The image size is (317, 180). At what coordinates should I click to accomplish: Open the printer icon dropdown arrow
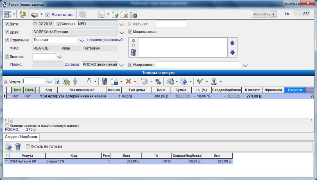click(x=41, y=14)
